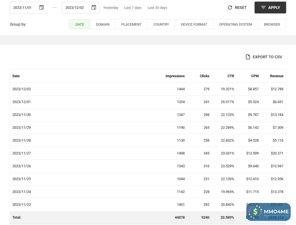Image resolution: width=296 pixels, height=225 pixels.
Task: Open calendar picker for start date
Action: click(x=41, y=8)
